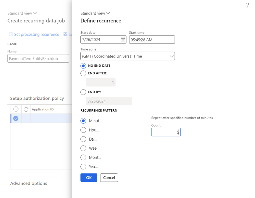255x198 pixels.
Task: Click the blue checkmark on selected row
Action: point(16,118)
